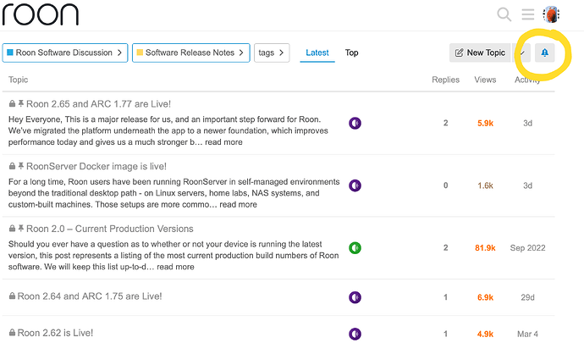Open the tags filter dropdown
This screenshot has width=584, height=343.
(272, 53)
